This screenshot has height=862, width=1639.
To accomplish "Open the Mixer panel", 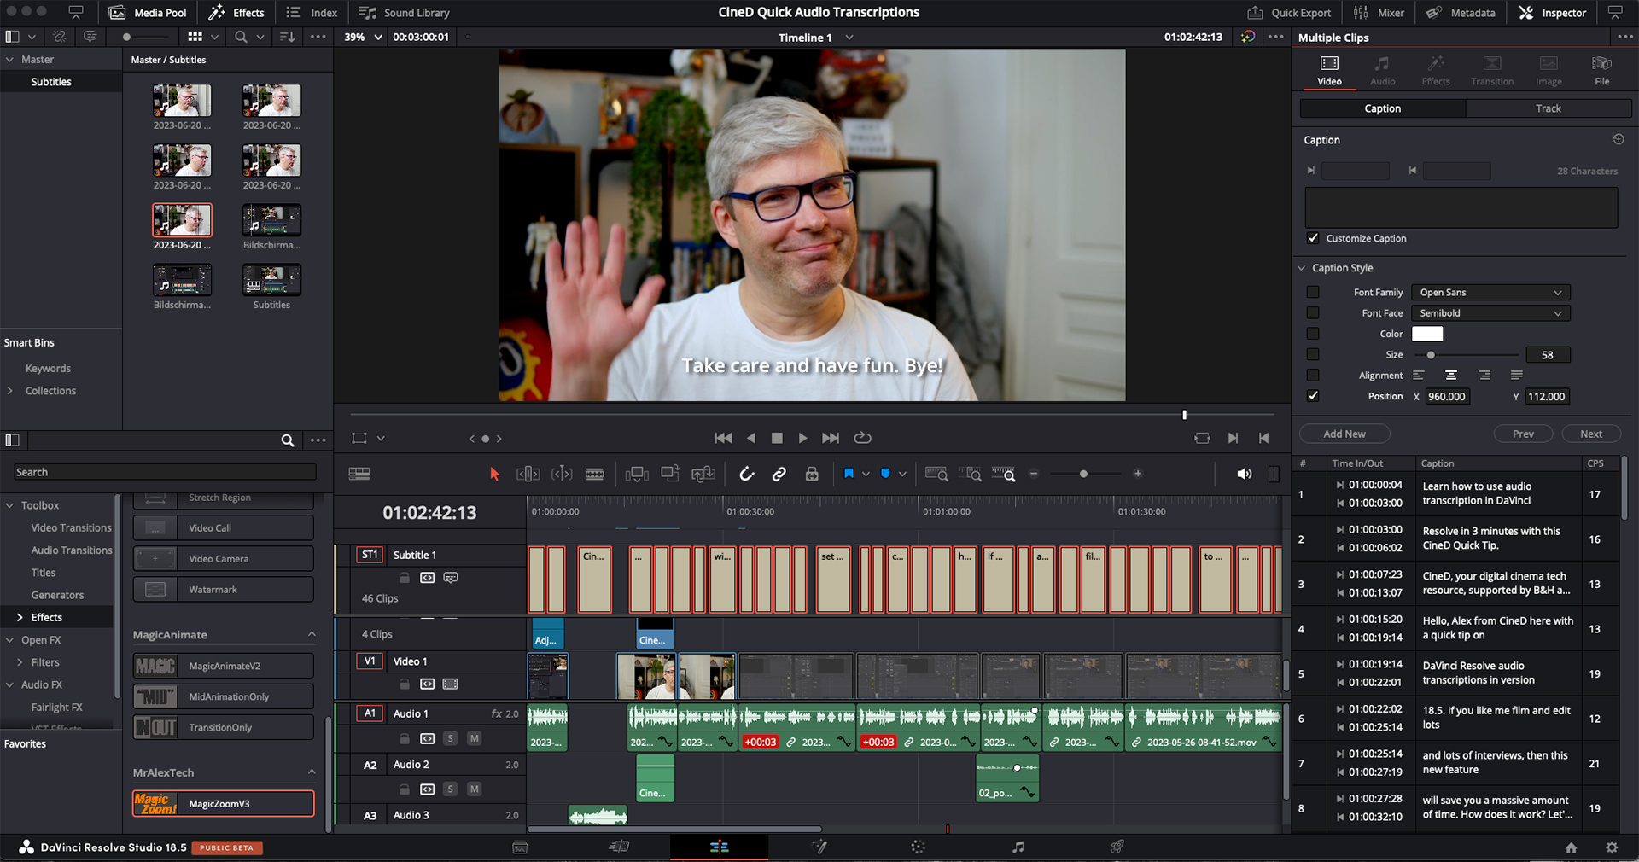I will click(1379, 13).
